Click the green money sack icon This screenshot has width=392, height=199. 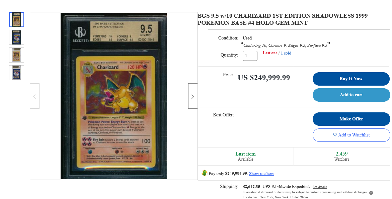click(x=204, y=173)
